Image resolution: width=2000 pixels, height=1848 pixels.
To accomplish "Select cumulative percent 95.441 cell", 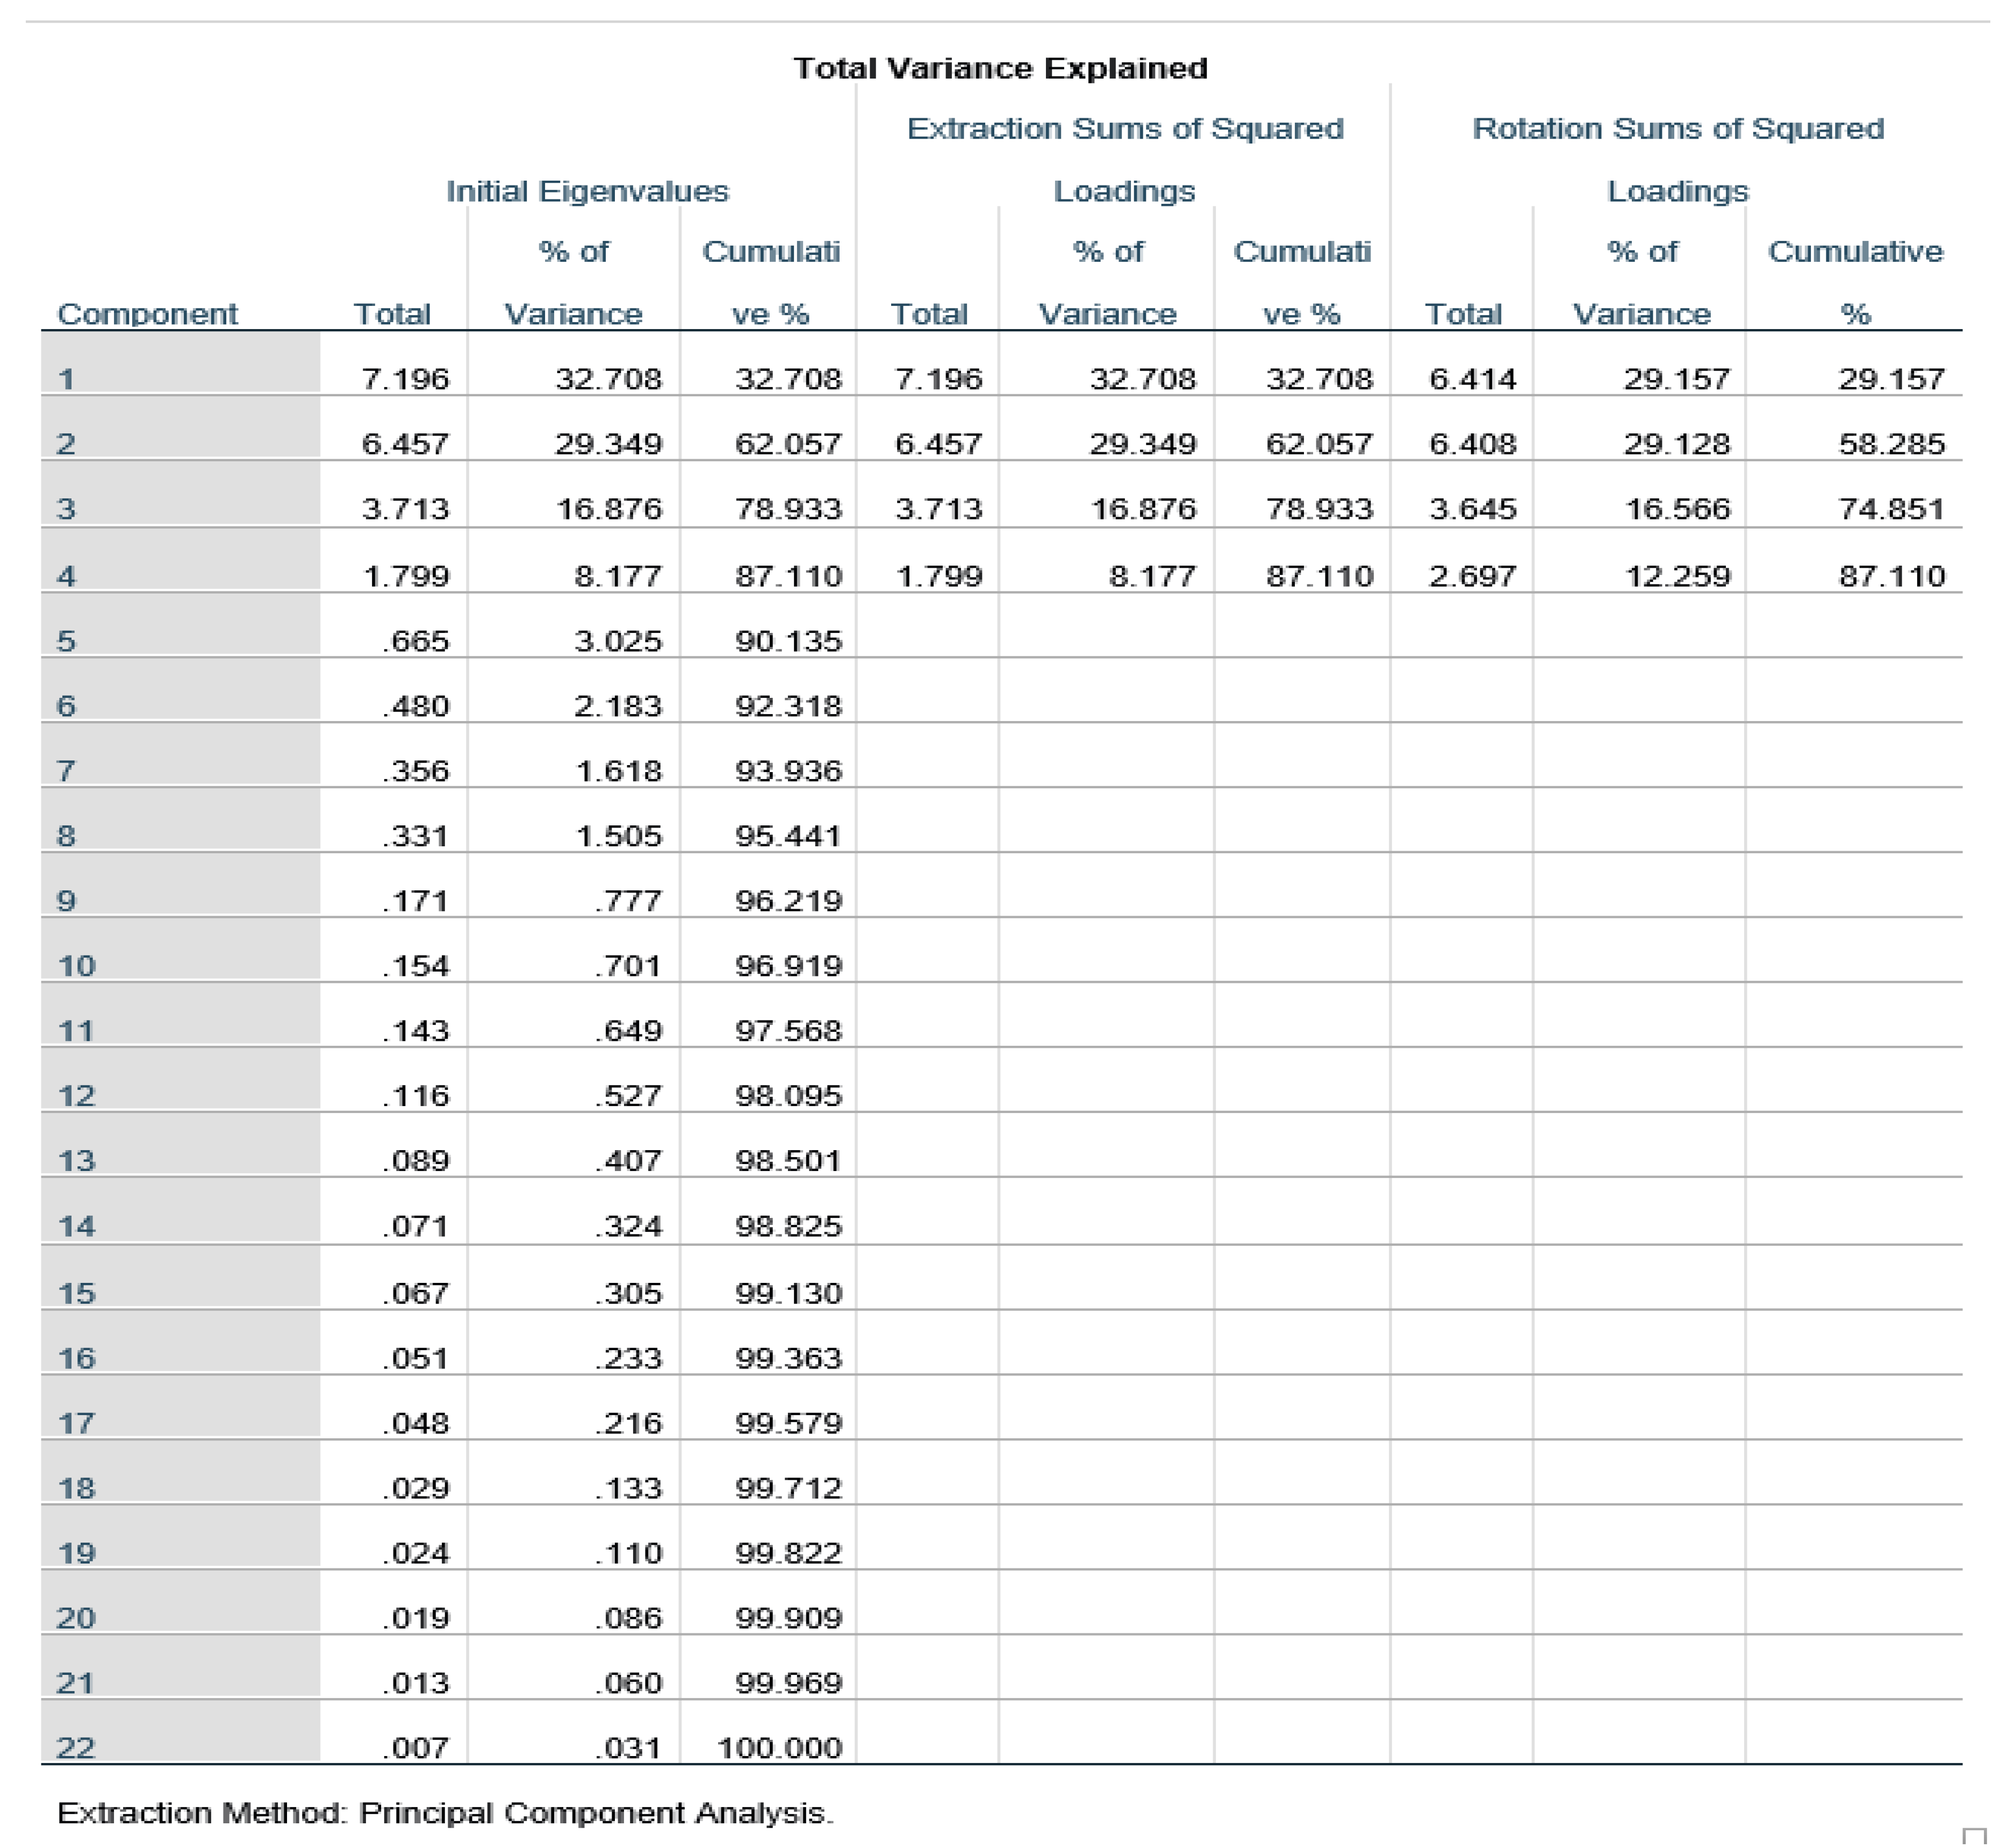I will [787, 836].
